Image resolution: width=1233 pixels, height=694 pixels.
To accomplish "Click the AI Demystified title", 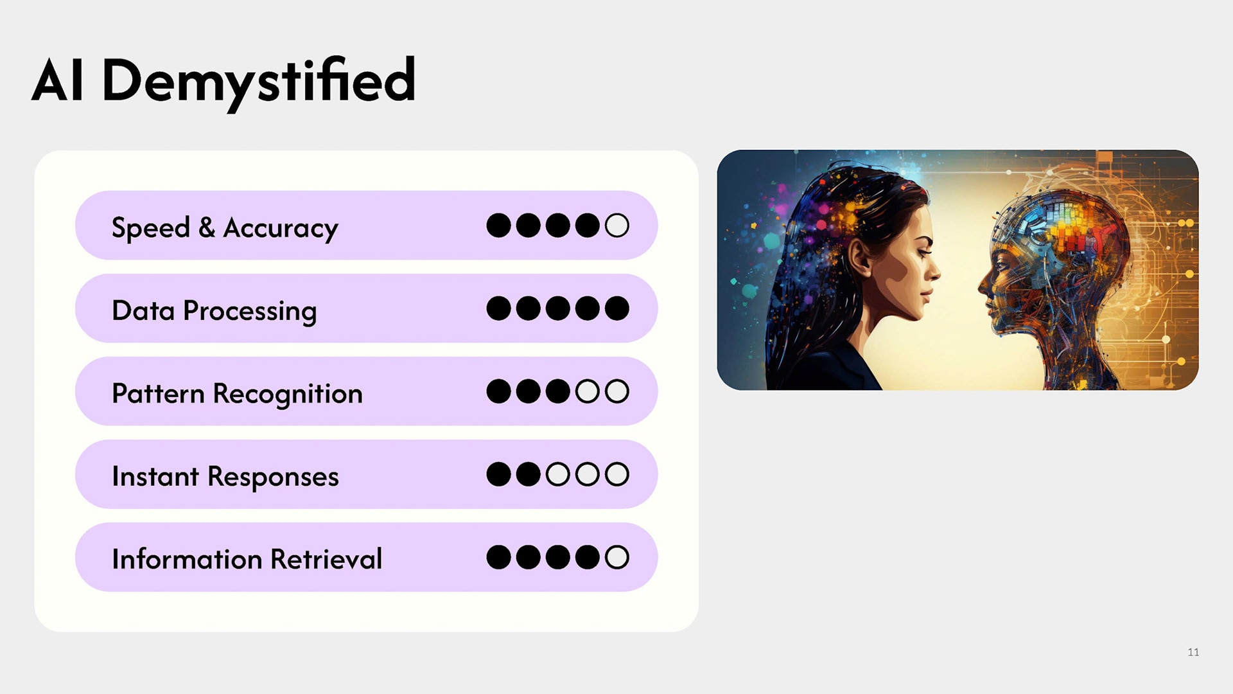I will (223, 82).
